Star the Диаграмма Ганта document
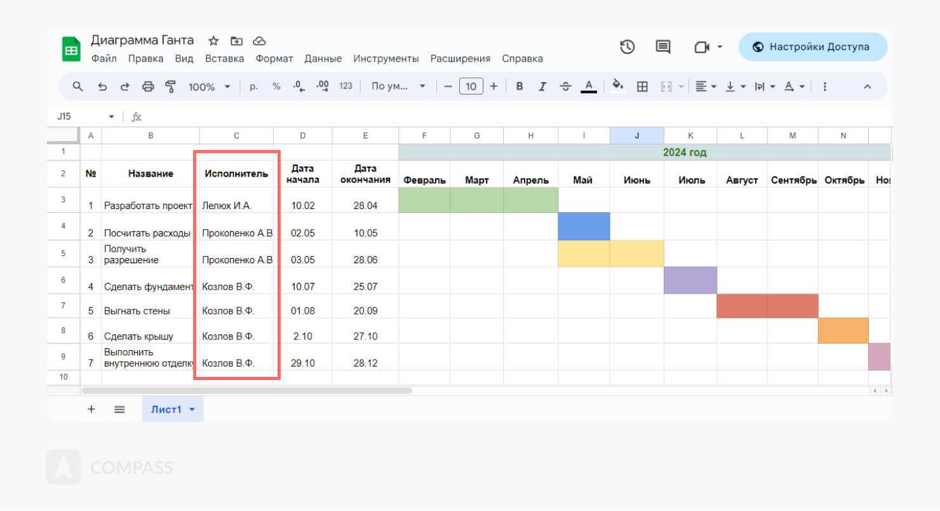Screen dimensions: 940x511 pos(213,41)
